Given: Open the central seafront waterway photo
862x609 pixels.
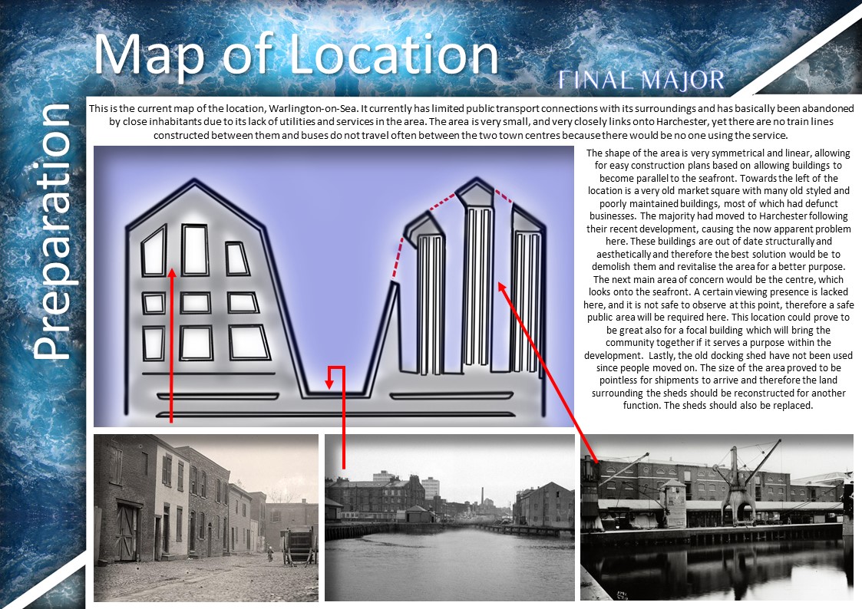Looking at the screenshot, I should tap(449, 518).
